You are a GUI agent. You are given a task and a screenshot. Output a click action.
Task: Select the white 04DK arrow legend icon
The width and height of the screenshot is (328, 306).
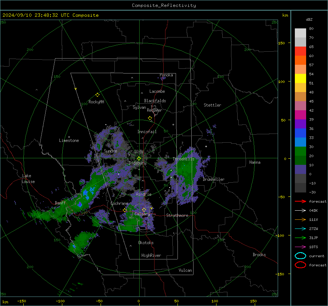click(300, 211)
